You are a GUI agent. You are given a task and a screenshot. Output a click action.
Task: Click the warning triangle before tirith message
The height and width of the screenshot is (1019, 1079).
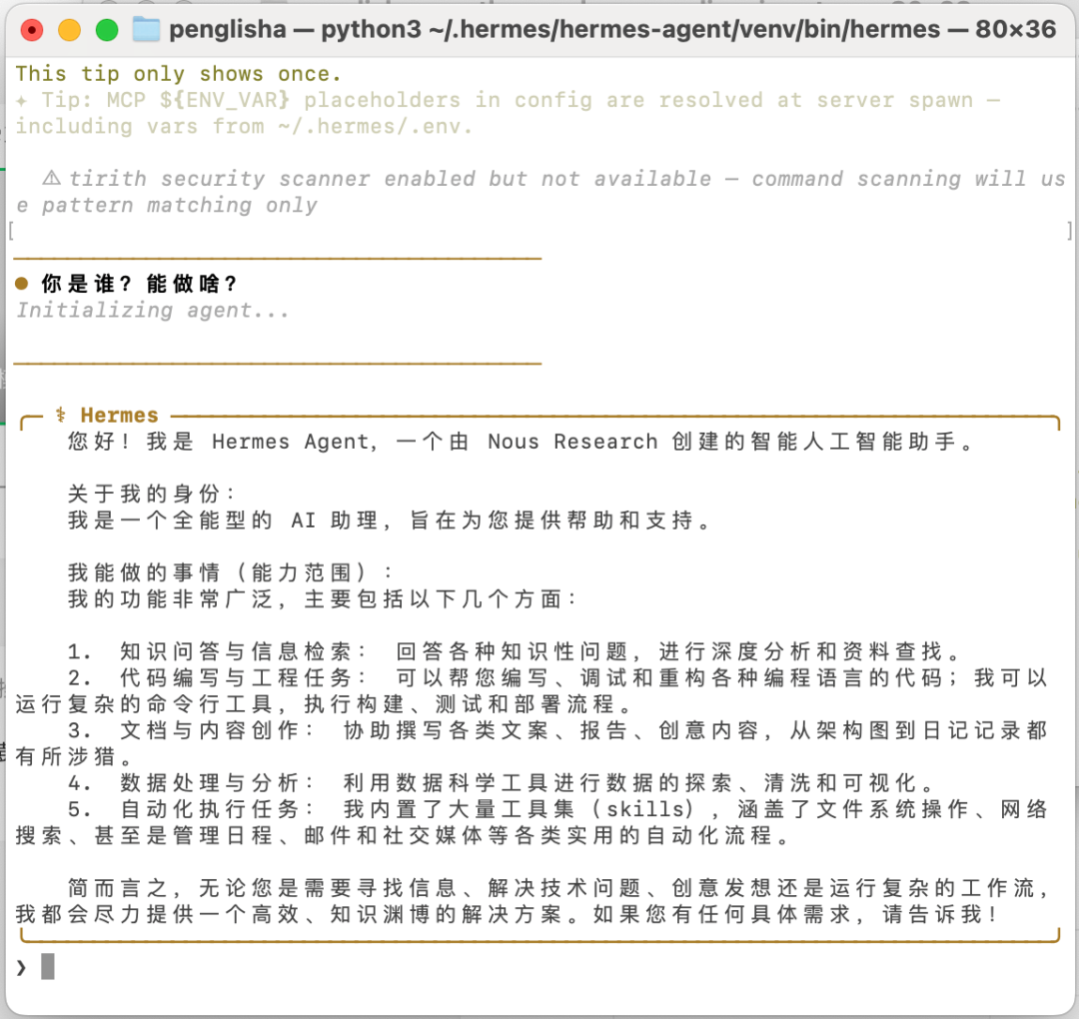click(52, 178)
